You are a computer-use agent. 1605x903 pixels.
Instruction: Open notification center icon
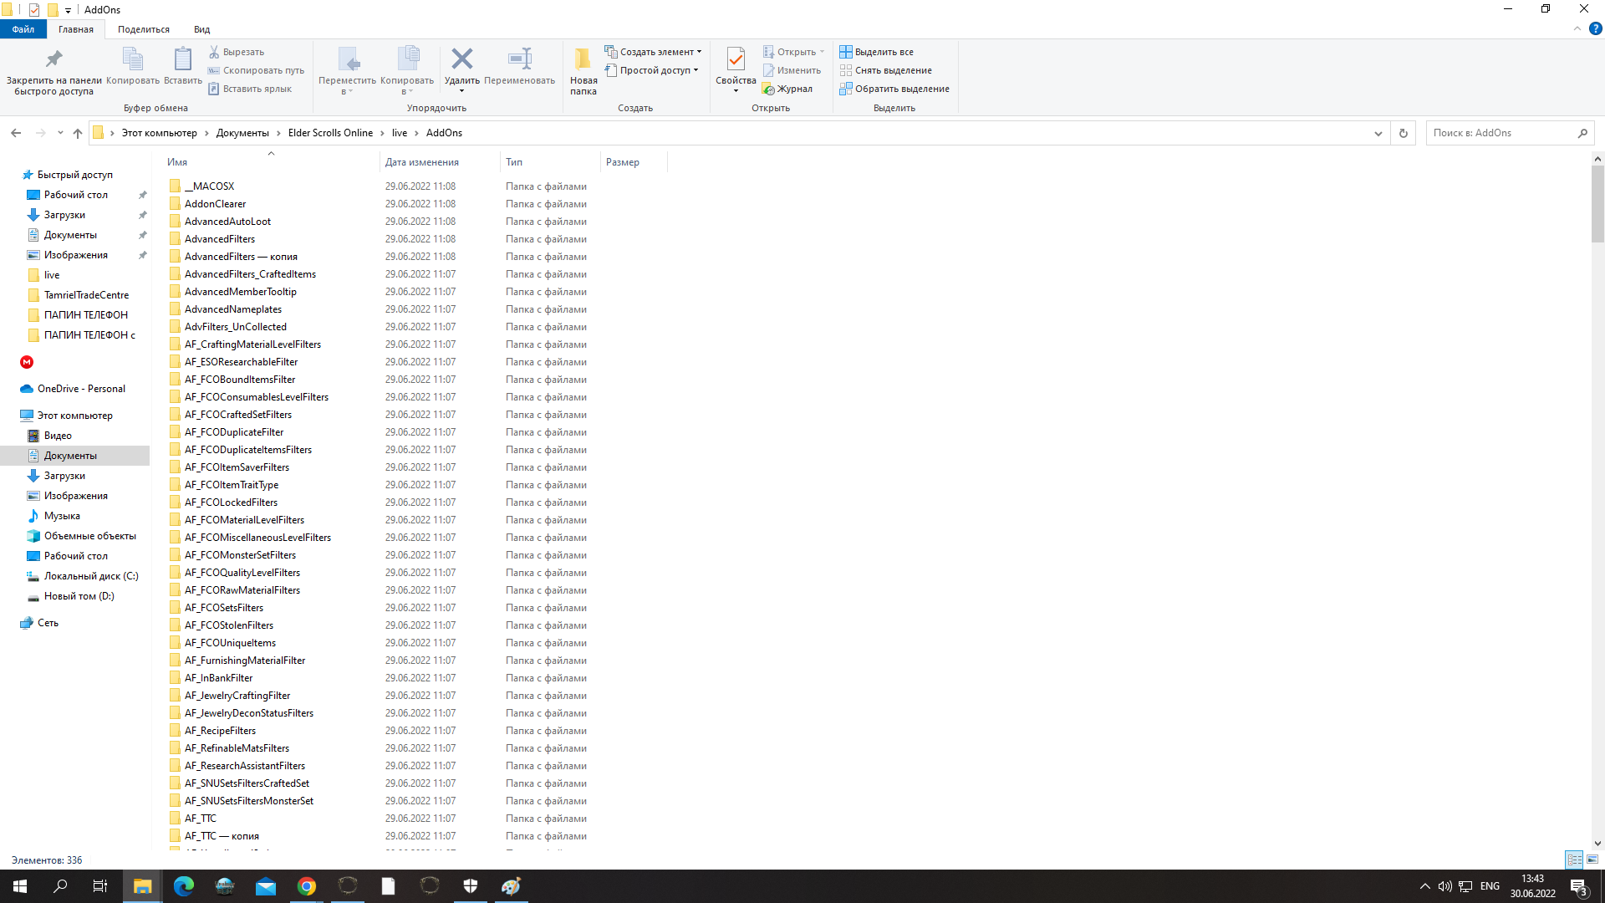[1578, 886]
